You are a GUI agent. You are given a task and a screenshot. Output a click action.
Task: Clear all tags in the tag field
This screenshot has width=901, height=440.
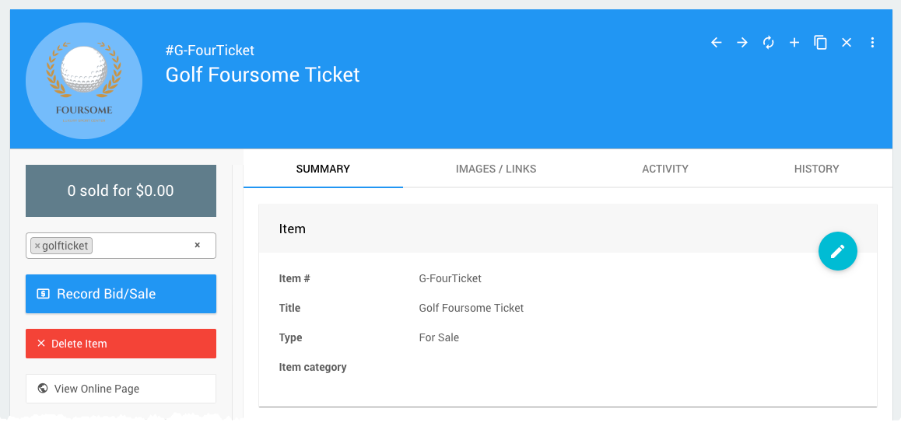197,245
